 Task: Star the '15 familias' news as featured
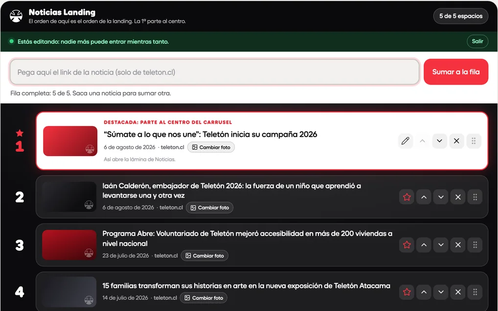click(x=407, y=292)
